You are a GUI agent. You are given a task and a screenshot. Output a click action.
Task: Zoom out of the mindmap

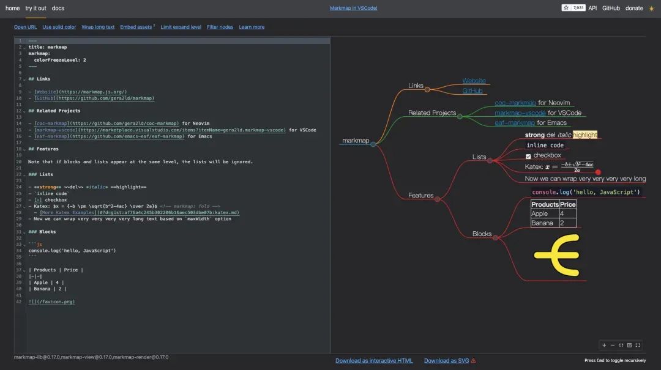coord(612,344)
